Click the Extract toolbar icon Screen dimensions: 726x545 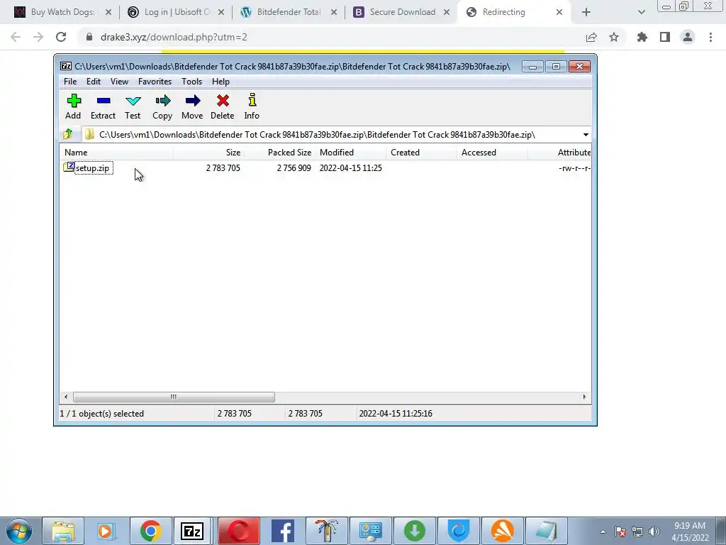pyautogui.click(x=103, y=107)
